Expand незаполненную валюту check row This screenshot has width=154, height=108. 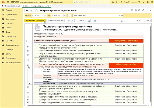(x=28, y=93)
